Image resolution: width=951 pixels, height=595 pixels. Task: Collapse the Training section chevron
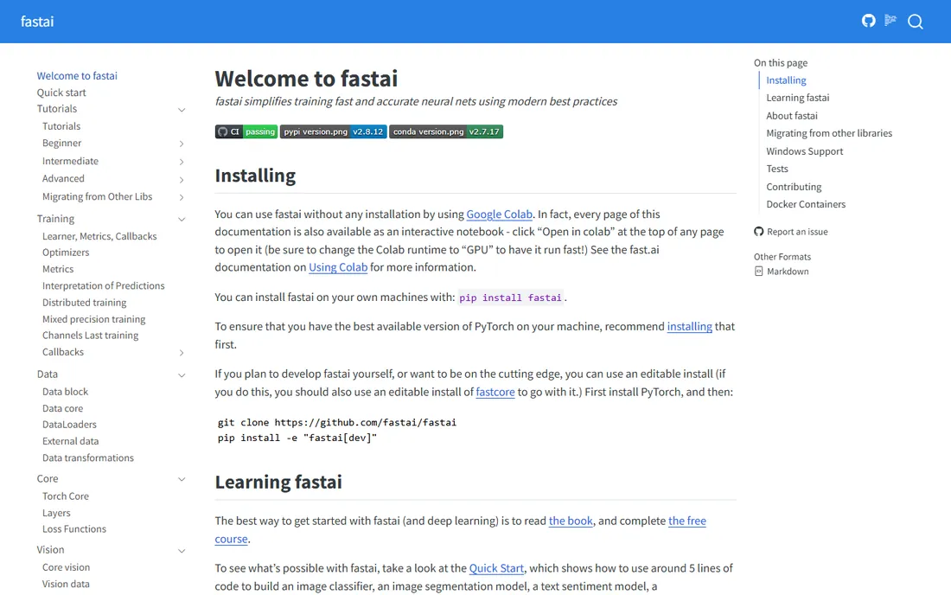point(182,219)
